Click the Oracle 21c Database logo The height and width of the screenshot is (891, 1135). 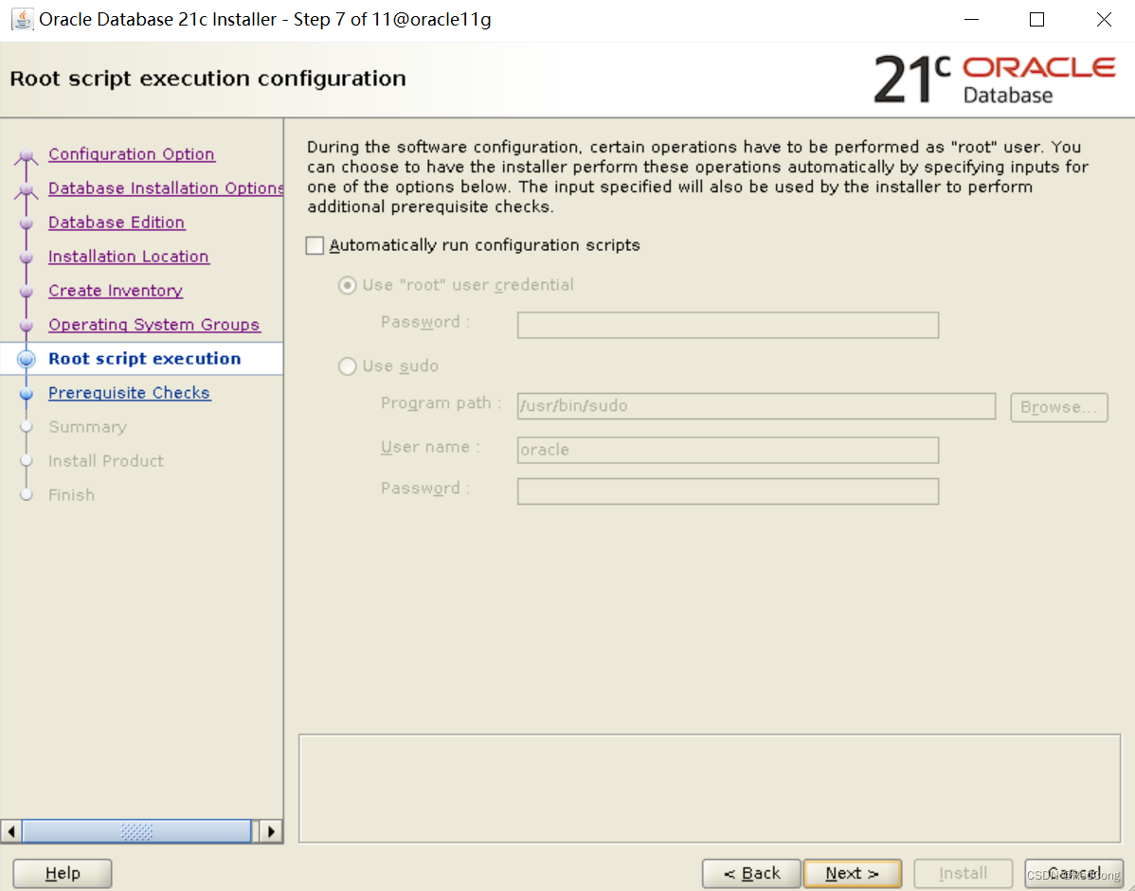click(995, 79)
